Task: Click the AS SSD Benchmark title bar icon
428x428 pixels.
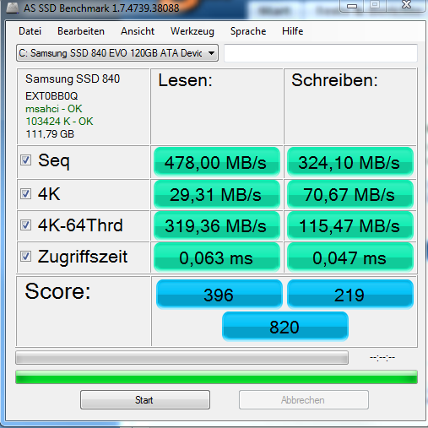Action: pyautogui.click(x=13, y=8)
